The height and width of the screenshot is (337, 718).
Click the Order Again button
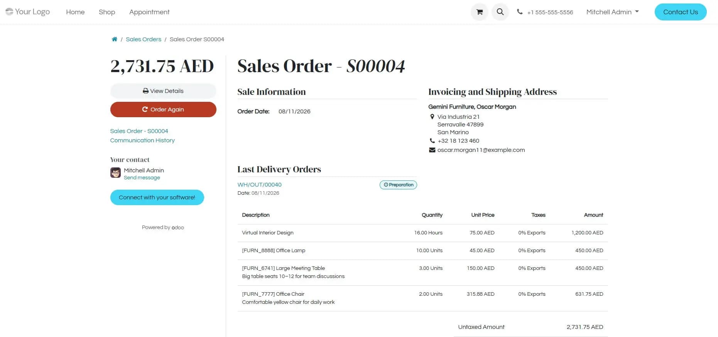click(x=163, y=110)
